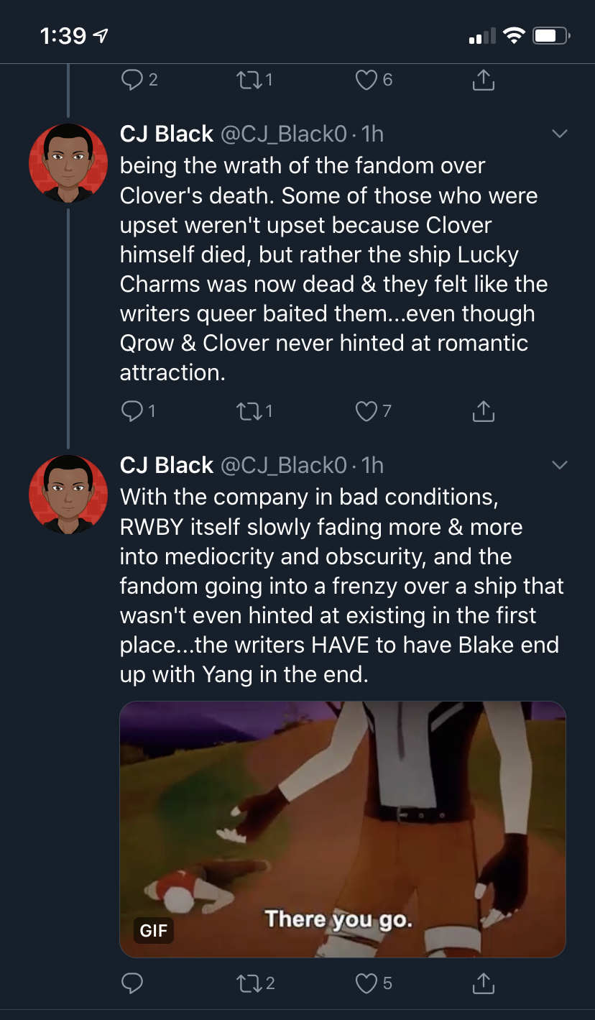Open CJ Black's avatar on the second tweet
595x1020 pixels.
[x=68, y=495]
